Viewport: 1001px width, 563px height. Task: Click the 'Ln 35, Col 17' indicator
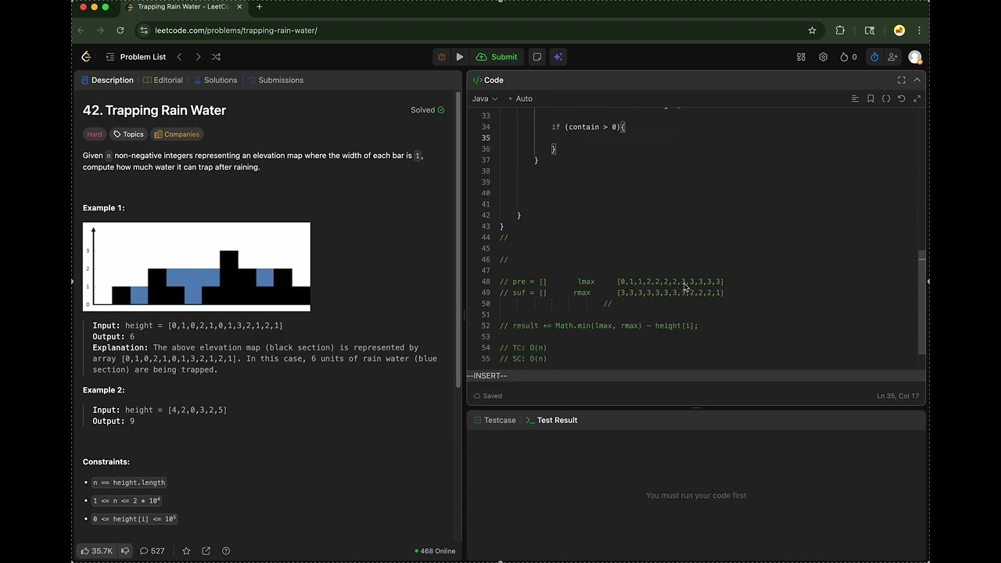coord(898,396)
